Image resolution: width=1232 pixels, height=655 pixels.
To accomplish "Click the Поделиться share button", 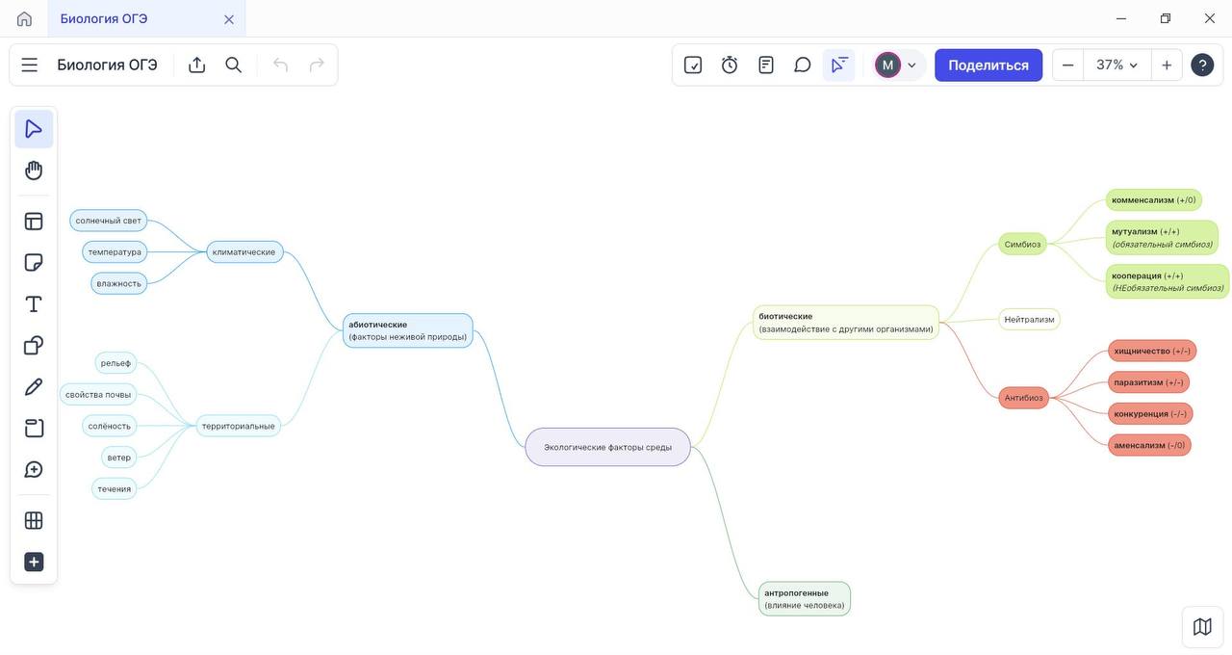I will point(988,65).
